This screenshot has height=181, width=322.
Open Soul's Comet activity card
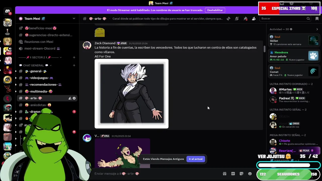pyautogui.click(x=294, y=71)
